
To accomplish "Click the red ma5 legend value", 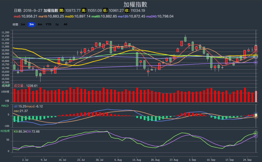I will (x=26, y=16).
